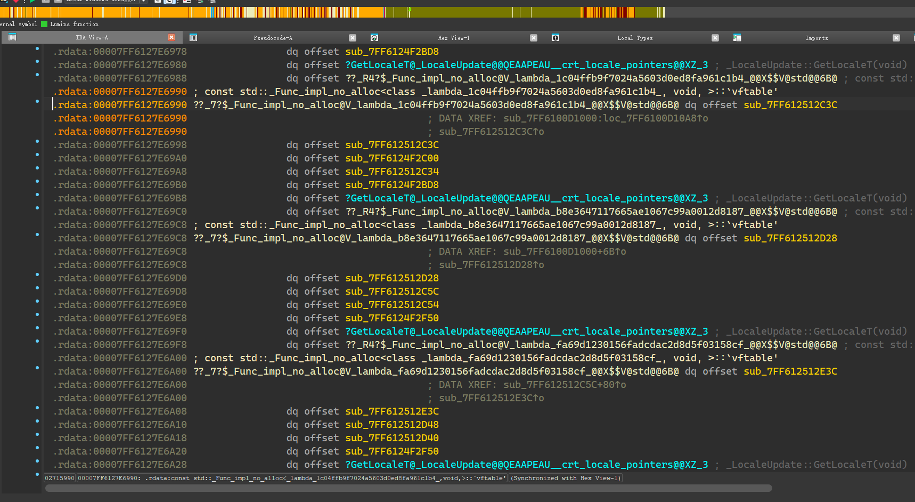Viewport: 915px width, 502px height.
Task: Follow sub_7FF612512D28 link at address 00007FF6127E69D0
Action: click(x=392, y=278)
